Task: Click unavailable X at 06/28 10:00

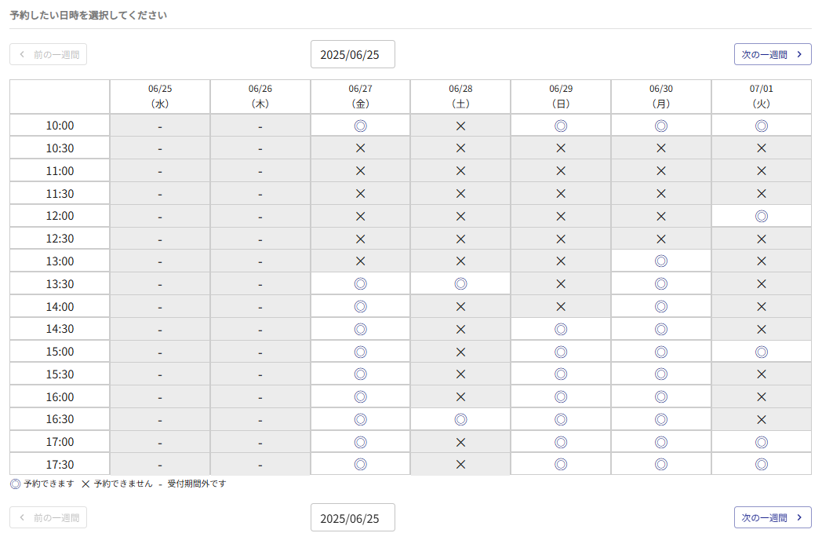Action: tap(460, 126)
